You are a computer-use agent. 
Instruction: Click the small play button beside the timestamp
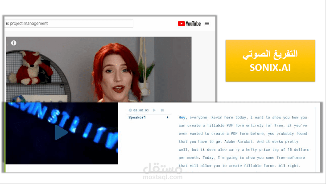coord(154,110)
